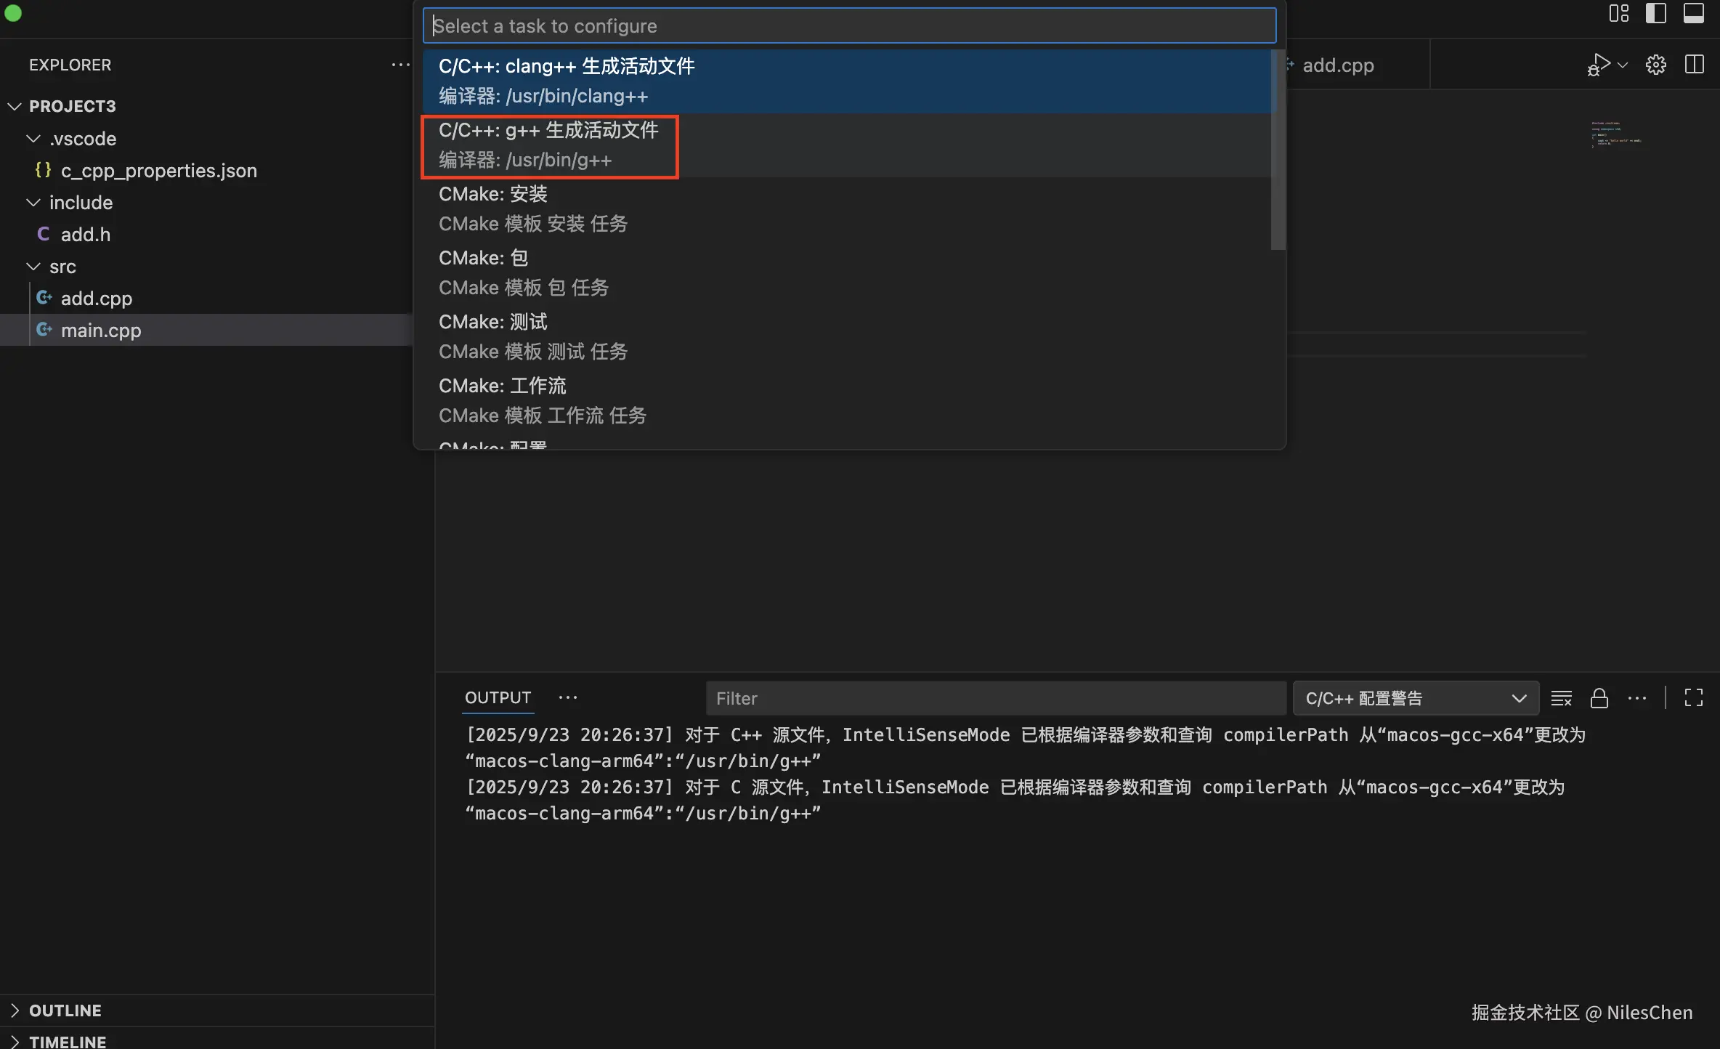Toggle the secondary side bar
The image size is (1720, 1049).
pyautogui.click(x=1656, y=13)
